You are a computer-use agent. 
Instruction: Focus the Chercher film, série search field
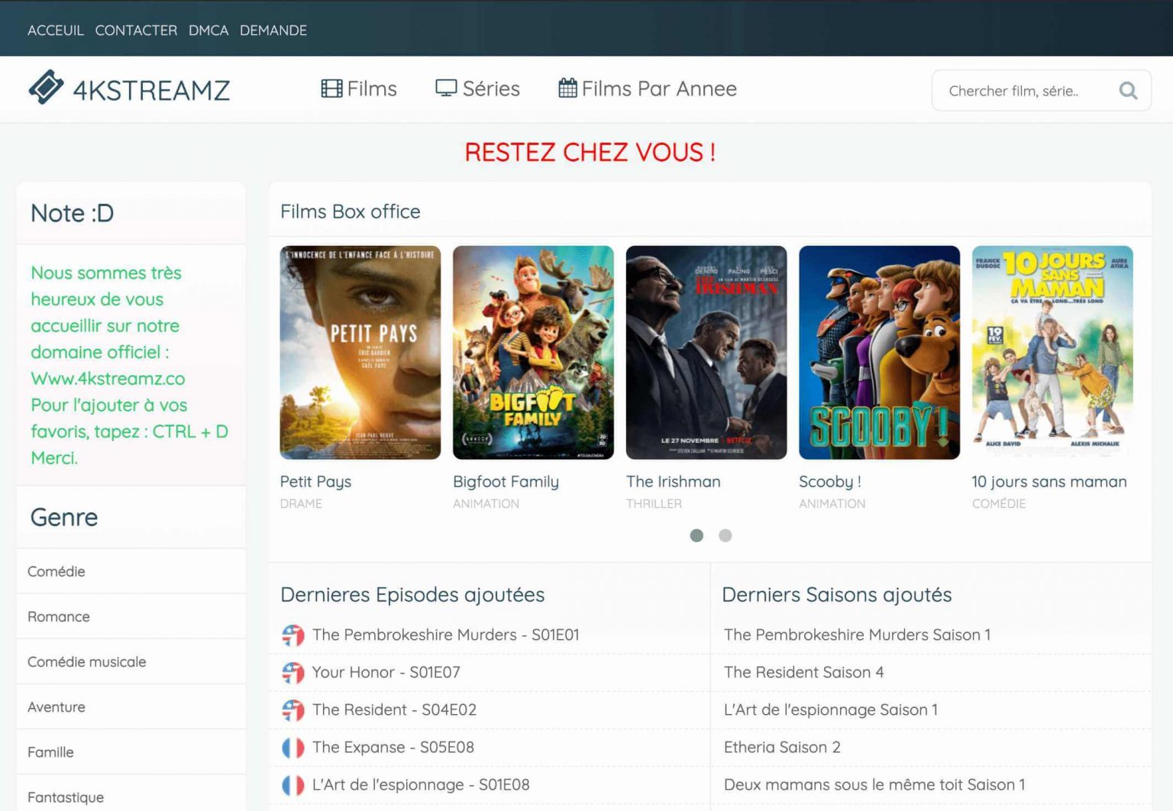(1023, 91)
